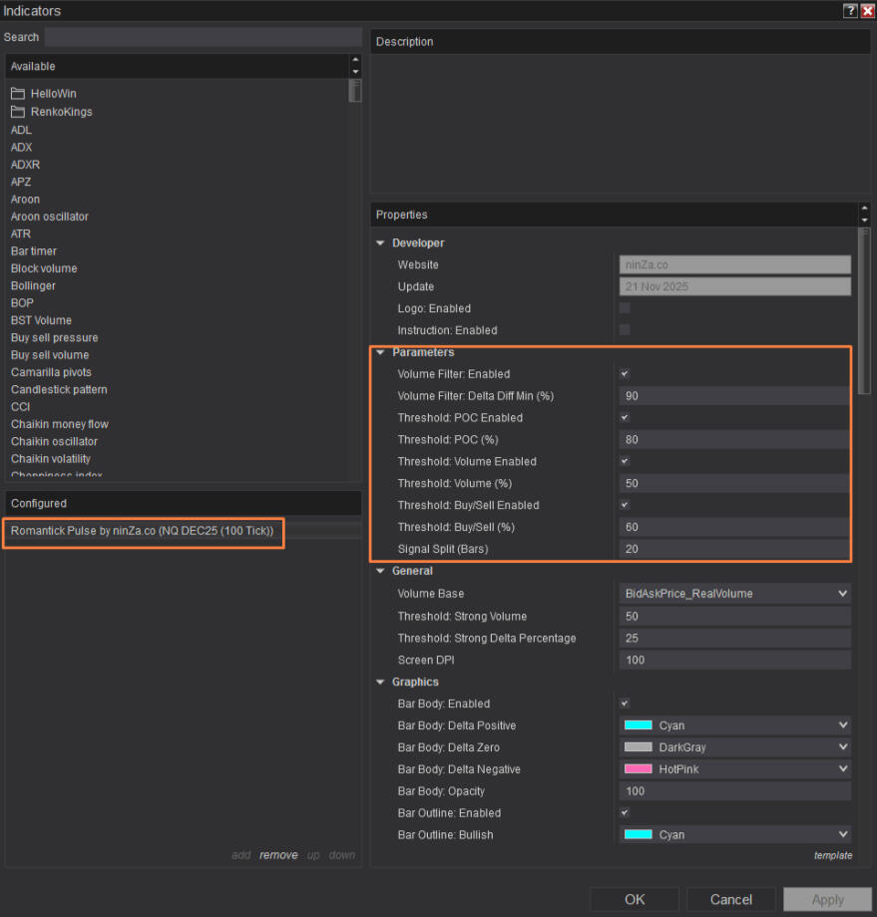Viewport: 877px width, 917px height.
Task: Click the indicator Search field
Action: (203, 37)
